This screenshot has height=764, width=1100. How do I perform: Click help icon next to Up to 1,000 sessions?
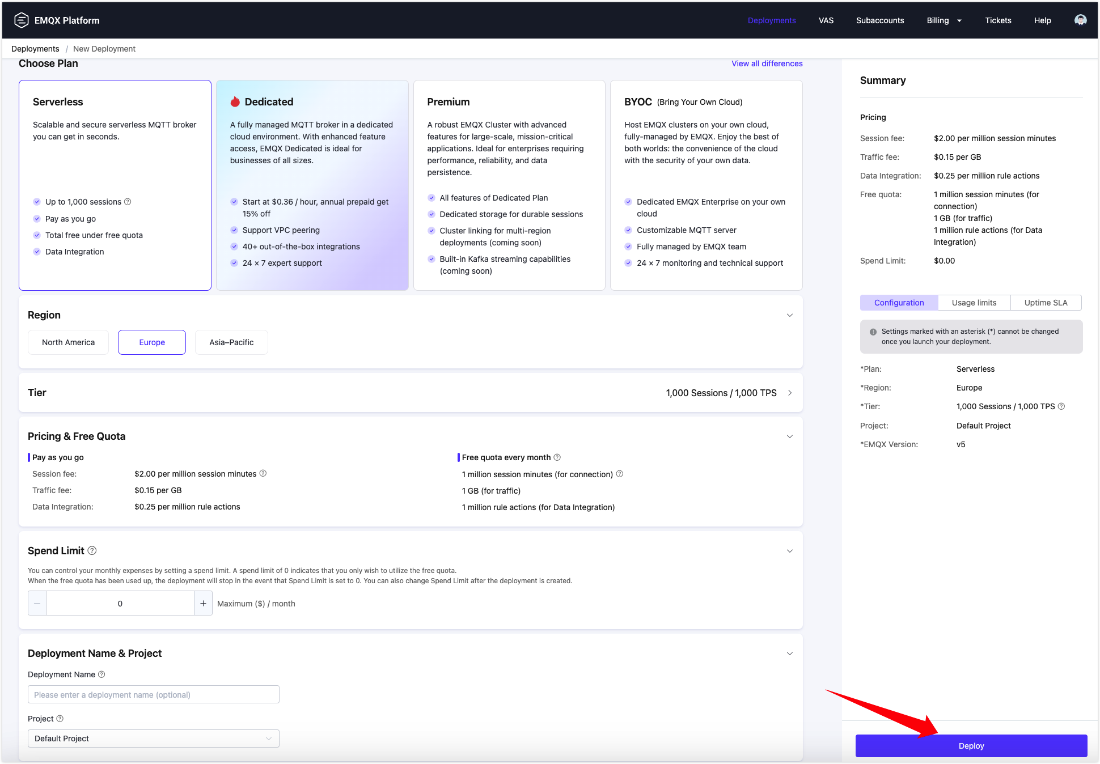click(x=128, y=202)
